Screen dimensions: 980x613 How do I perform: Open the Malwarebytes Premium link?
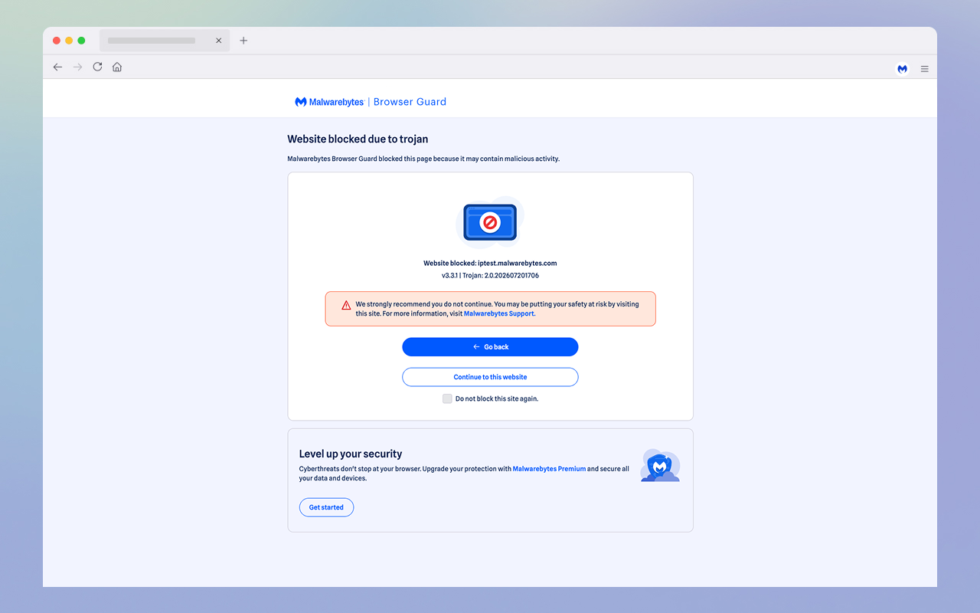(x=549, y=469)
